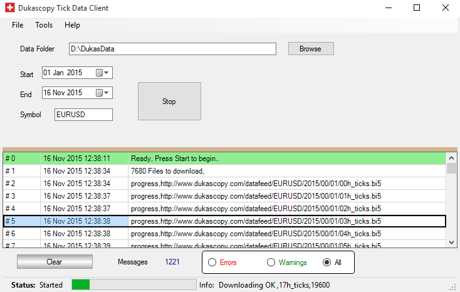Clear the message log
This screenshot has width=460, height=292.
click(x=55, y=262)
